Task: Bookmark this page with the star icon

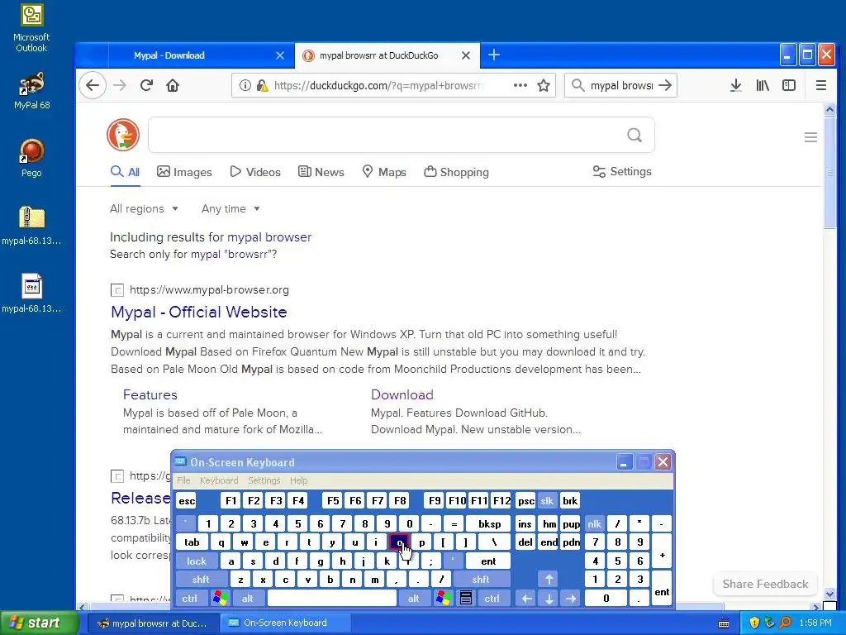Action: point(544,85)
